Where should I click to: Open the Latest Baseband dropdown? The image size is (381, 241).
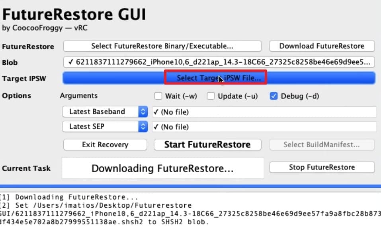click(x=104, y=112)
